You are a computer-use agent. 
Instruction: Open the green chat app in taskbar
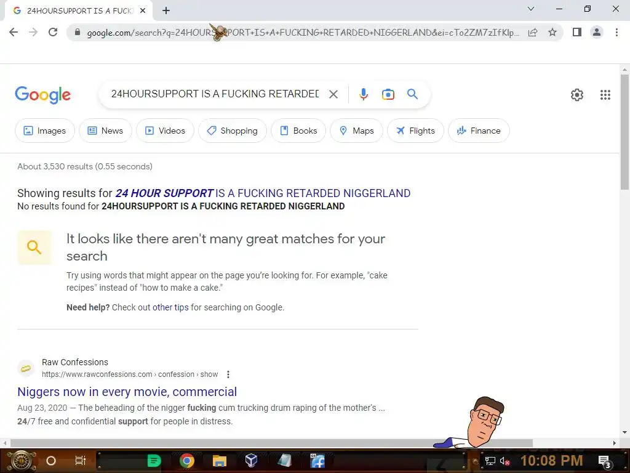[x=154, y=461]
